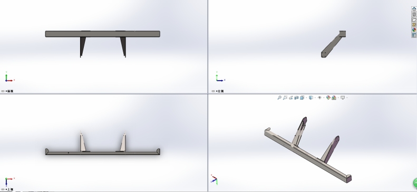Open the Edit Appearance color ball
417x192 pixels.
pos(328,98)
